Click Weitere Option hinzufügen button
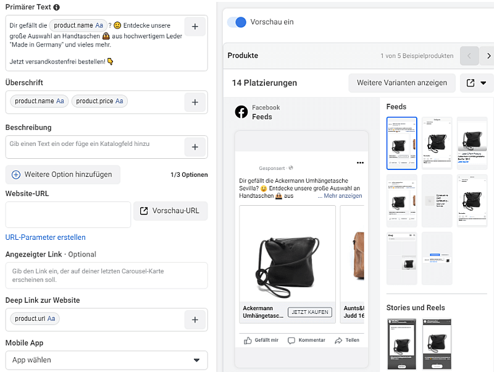The image size is (494, 372). point(63,174)
